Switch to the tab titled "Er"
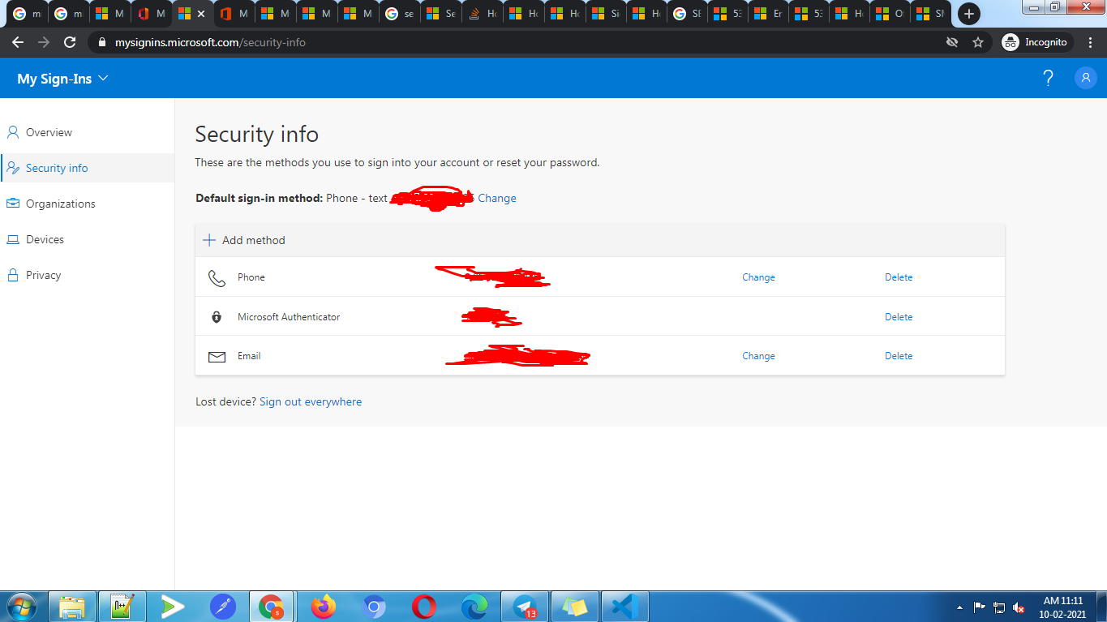Screen dimensions: 1107x622 [767, 14]
